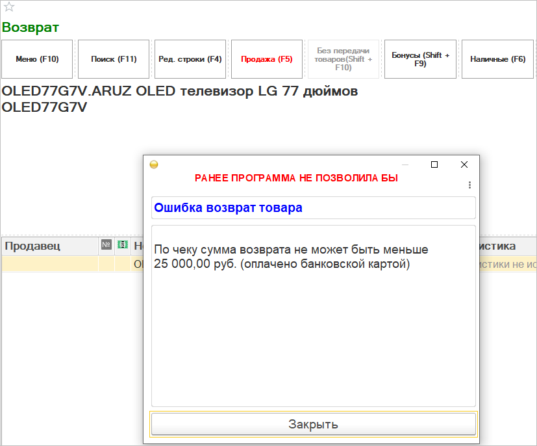Click the yellow circle dialog icon
Screen dimensions: 537x446
154,164
